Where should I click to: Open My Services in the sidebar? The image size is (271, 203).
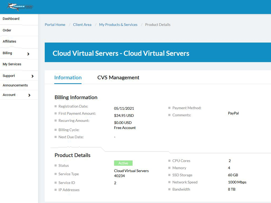[12, 64]
